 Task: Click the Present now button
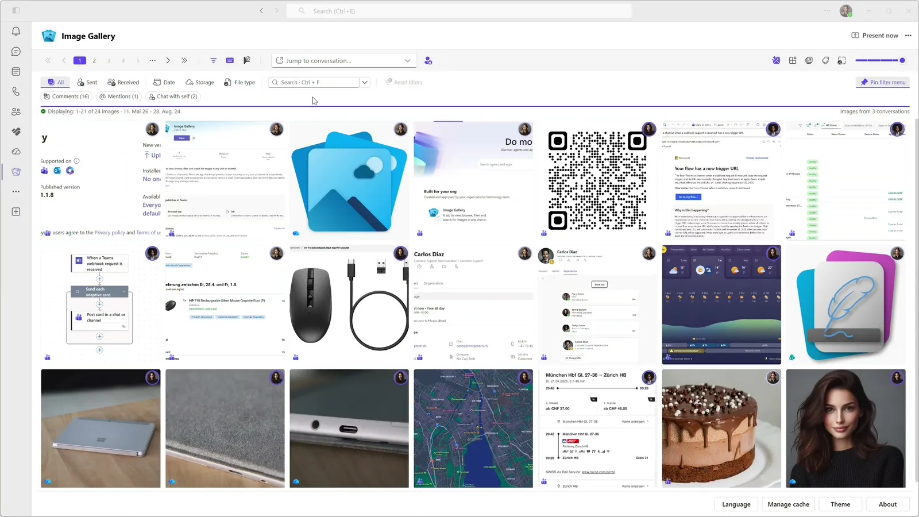tap(875, 36)
